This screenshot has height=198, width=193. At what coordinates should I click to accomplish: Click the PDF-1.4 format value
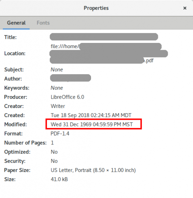(x=60, y=134)
